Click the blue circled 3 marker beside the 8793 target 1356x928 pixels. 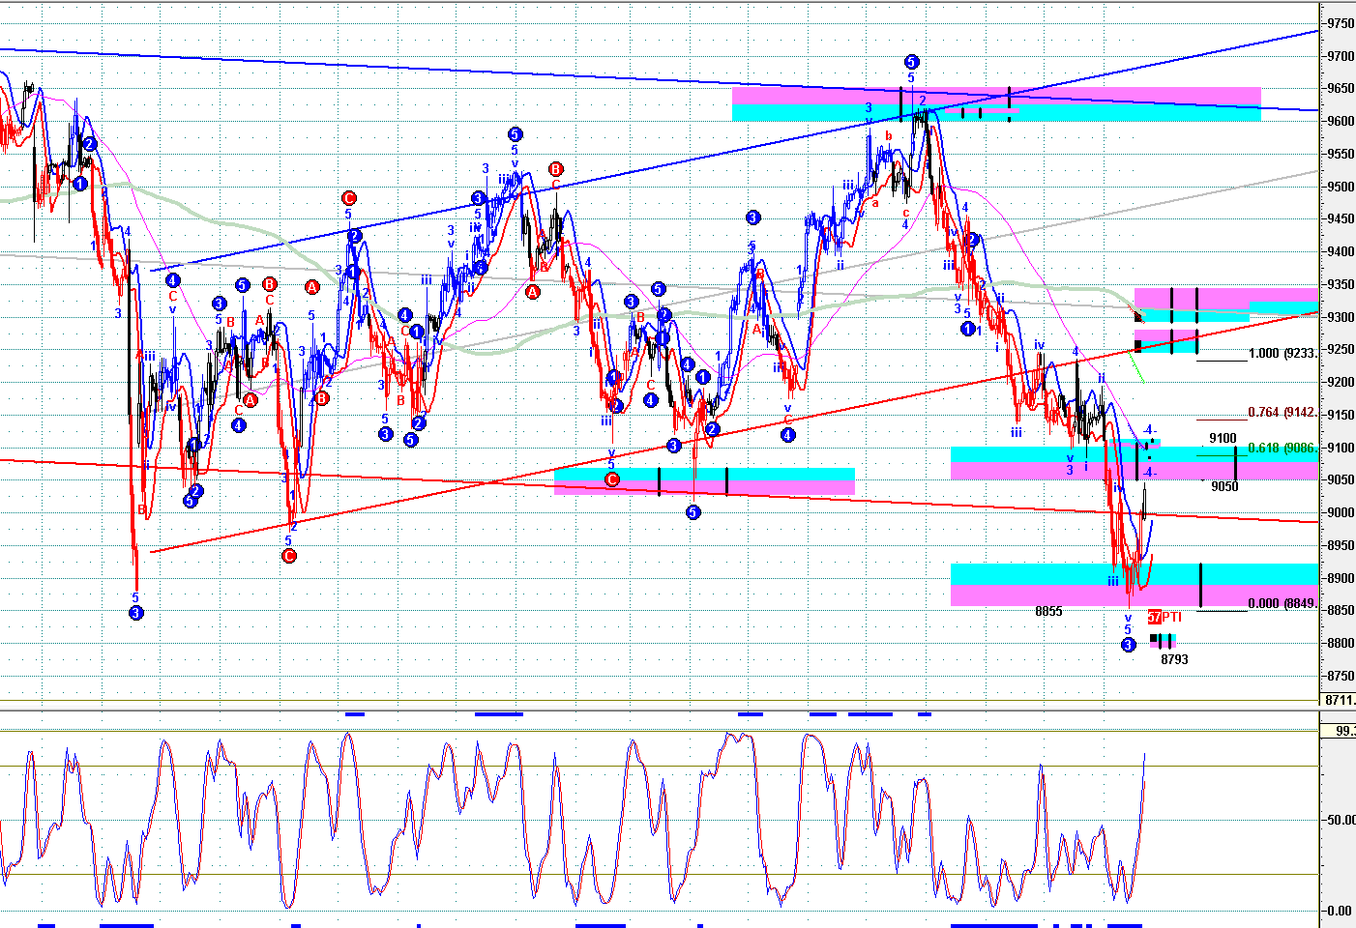point(1128,645)
